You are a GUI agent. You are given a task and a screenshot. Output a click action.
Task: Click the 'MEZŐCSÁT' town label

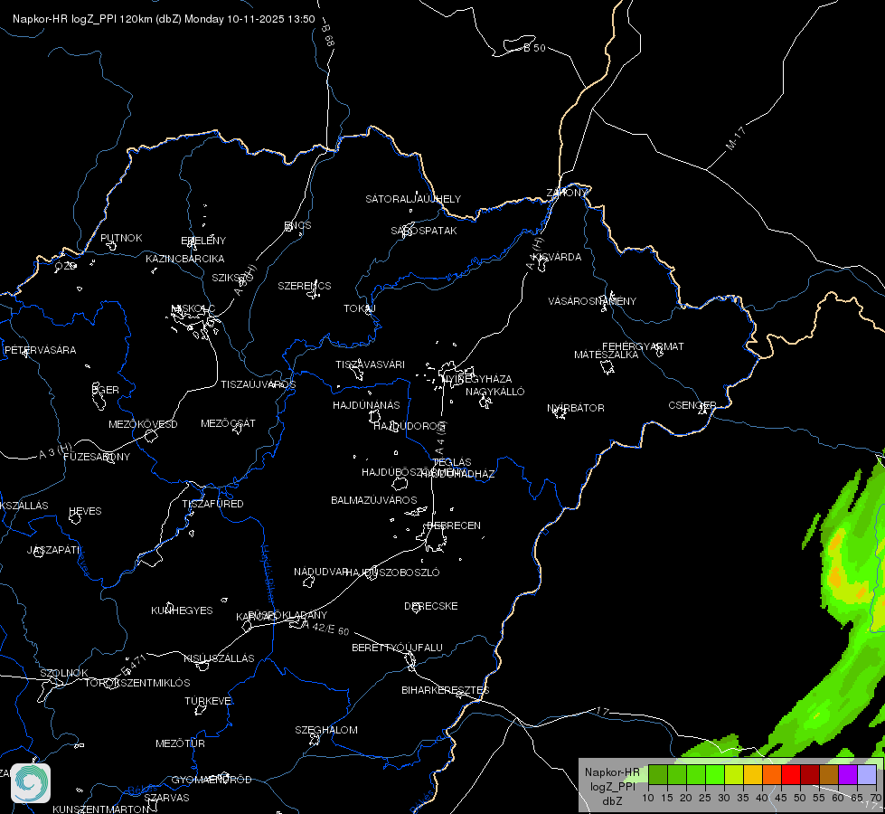228,423
